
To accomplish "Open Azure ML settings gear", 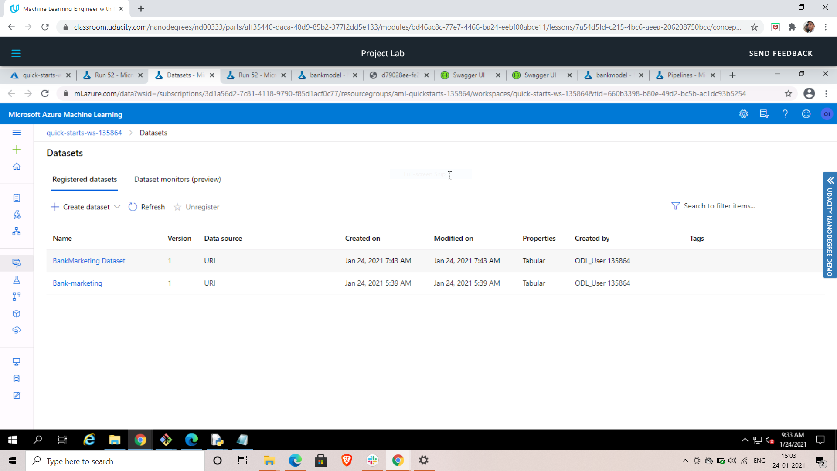I will click(x=743, y=114).
